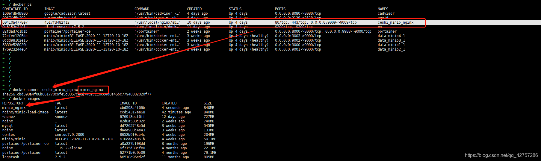This screenshot has height=161, width=541.
Task: Select minio_nginx in the REPOSITORY column
Action: [x=14, y=108]
